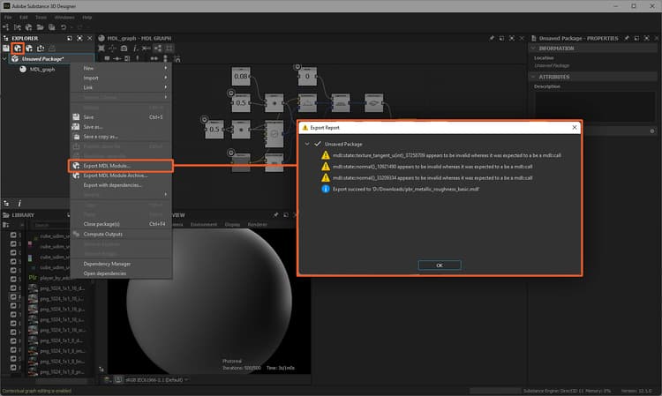This screenshot has height=396, width=662.
Task: Click OK in the Export Report dialog
Action: click(x=440, y=265)
